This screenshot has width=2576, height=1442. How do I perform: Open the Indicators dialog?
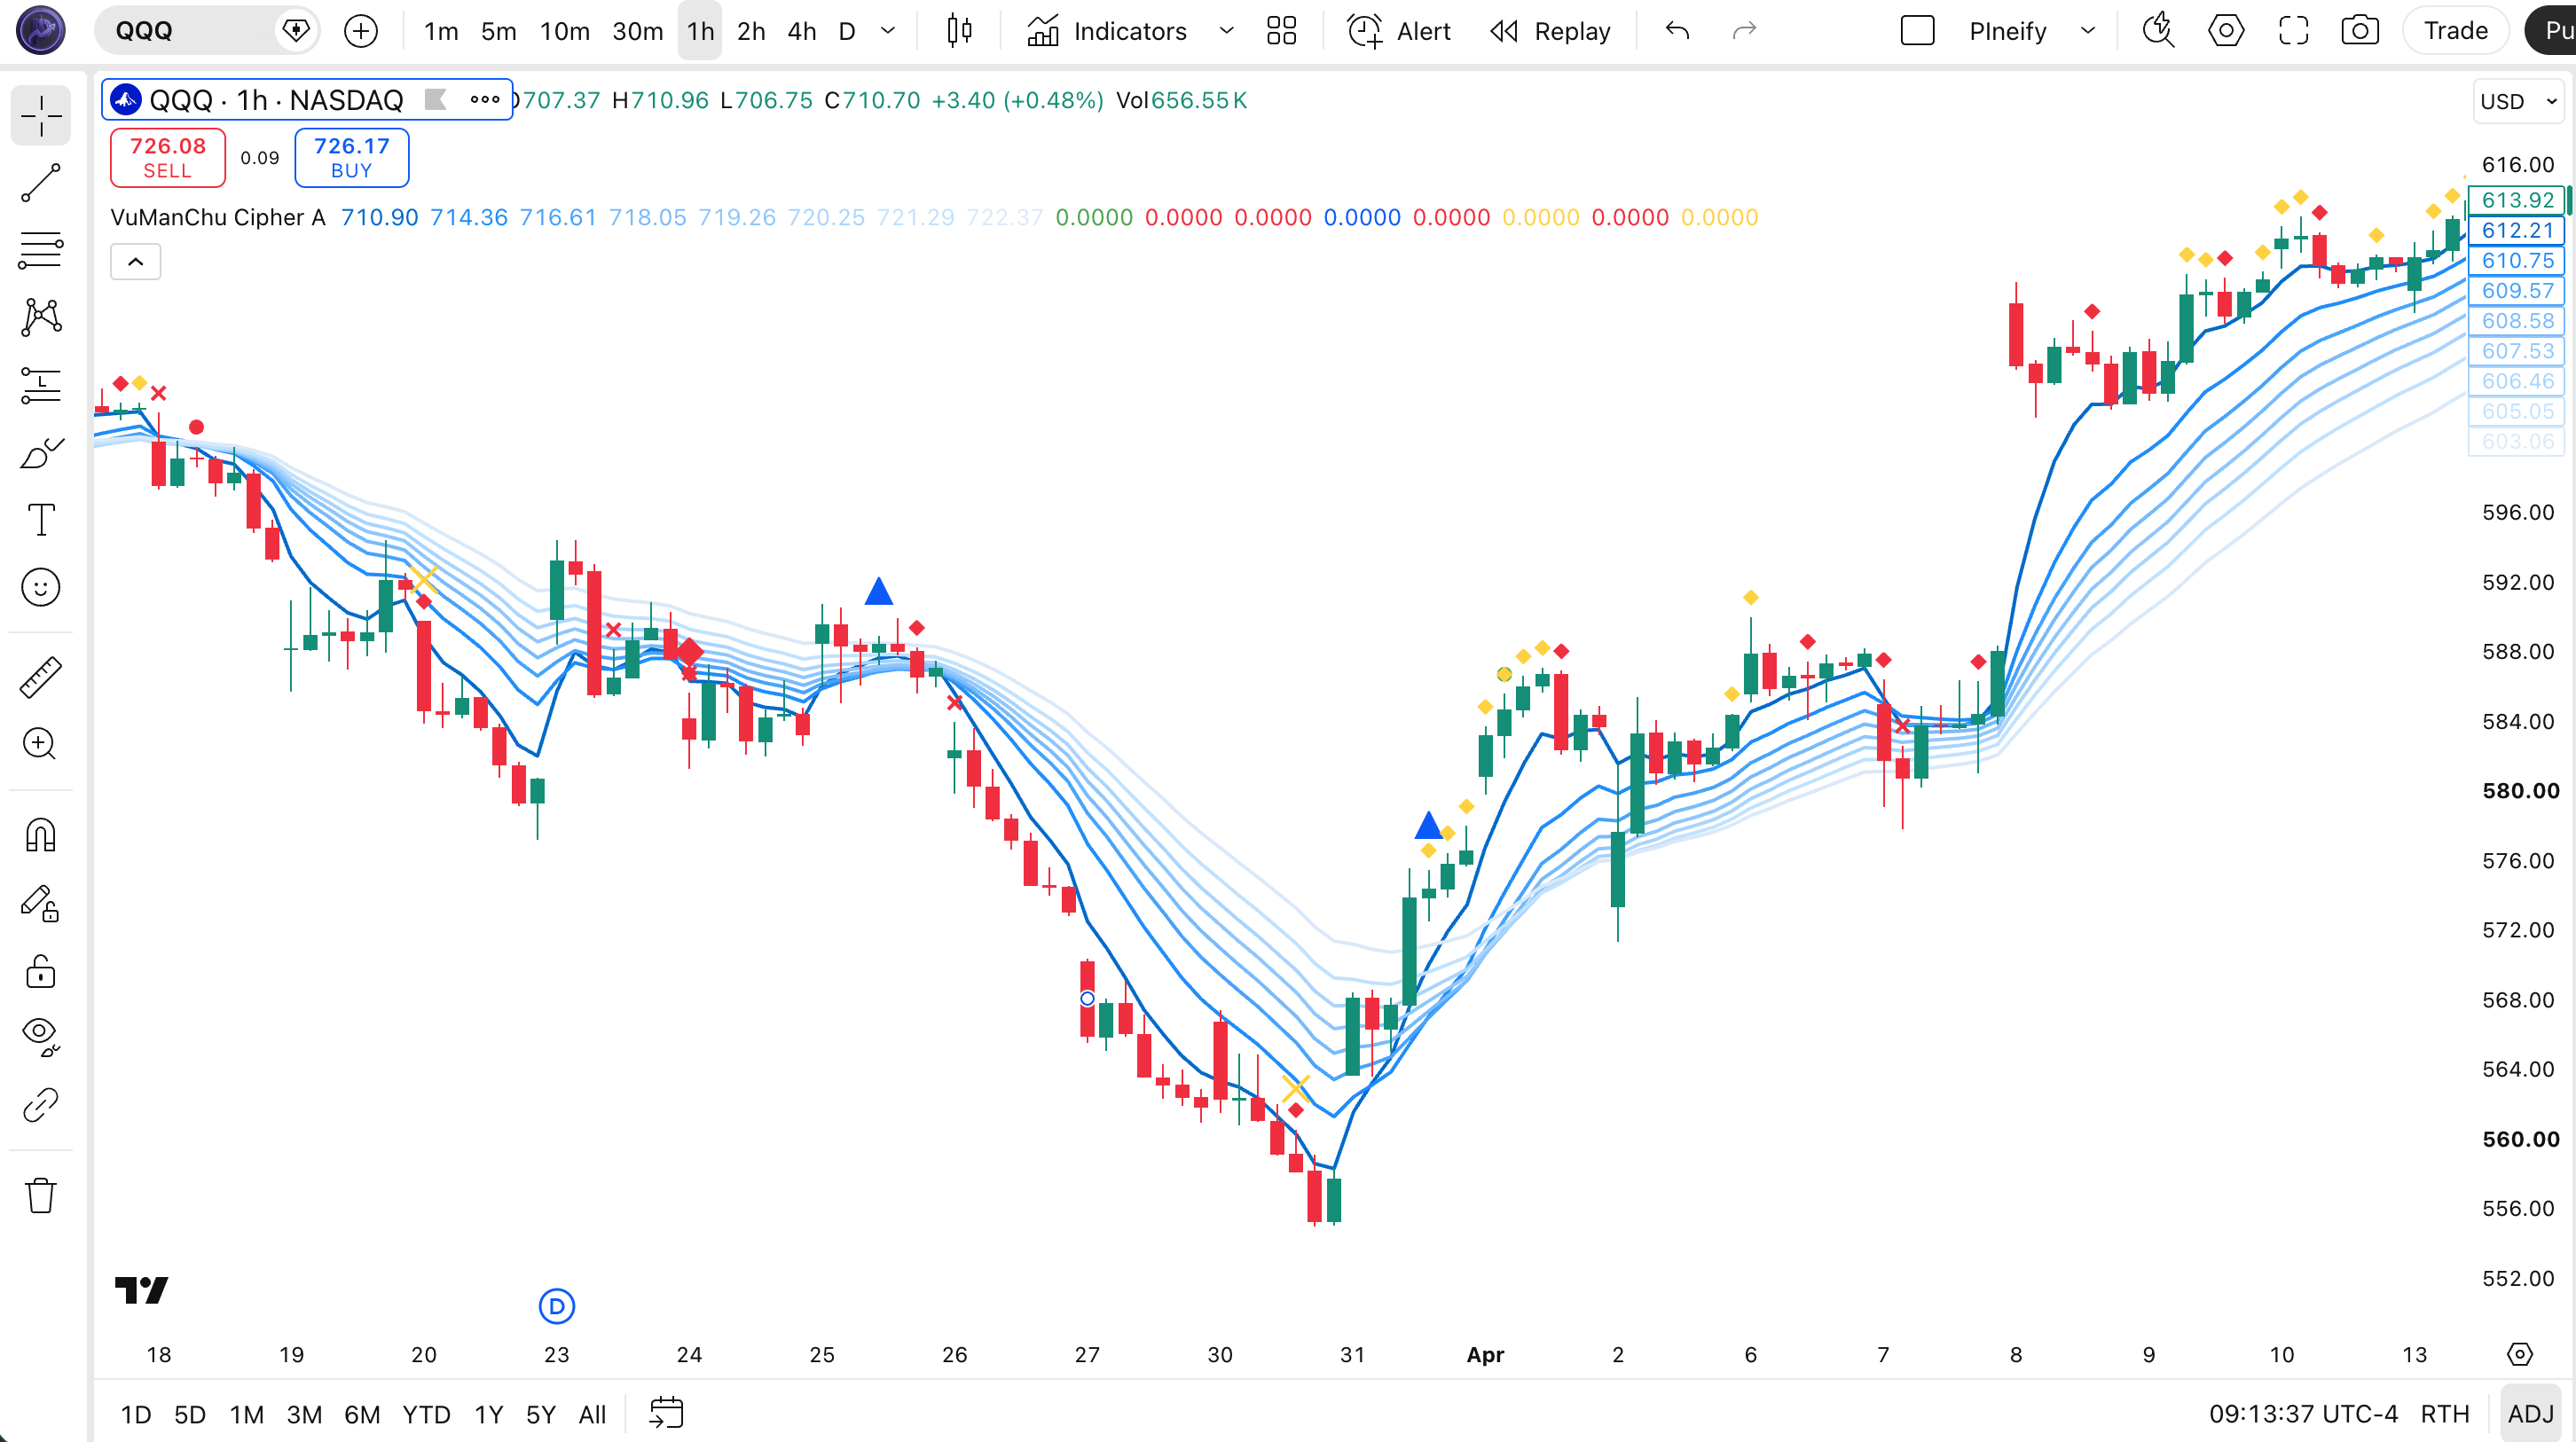point(1107,31)
